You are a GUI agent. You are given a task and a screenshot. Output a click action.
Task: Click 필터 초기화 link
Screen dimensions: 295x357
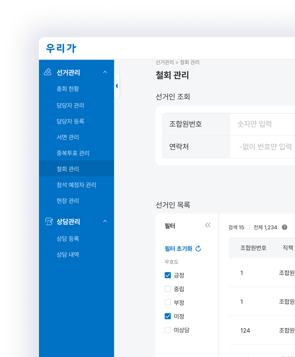178,249
